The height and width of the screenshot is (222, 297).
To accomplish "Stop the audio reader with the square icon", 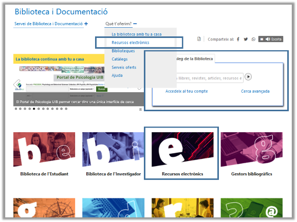I will [x=262, y=39].
